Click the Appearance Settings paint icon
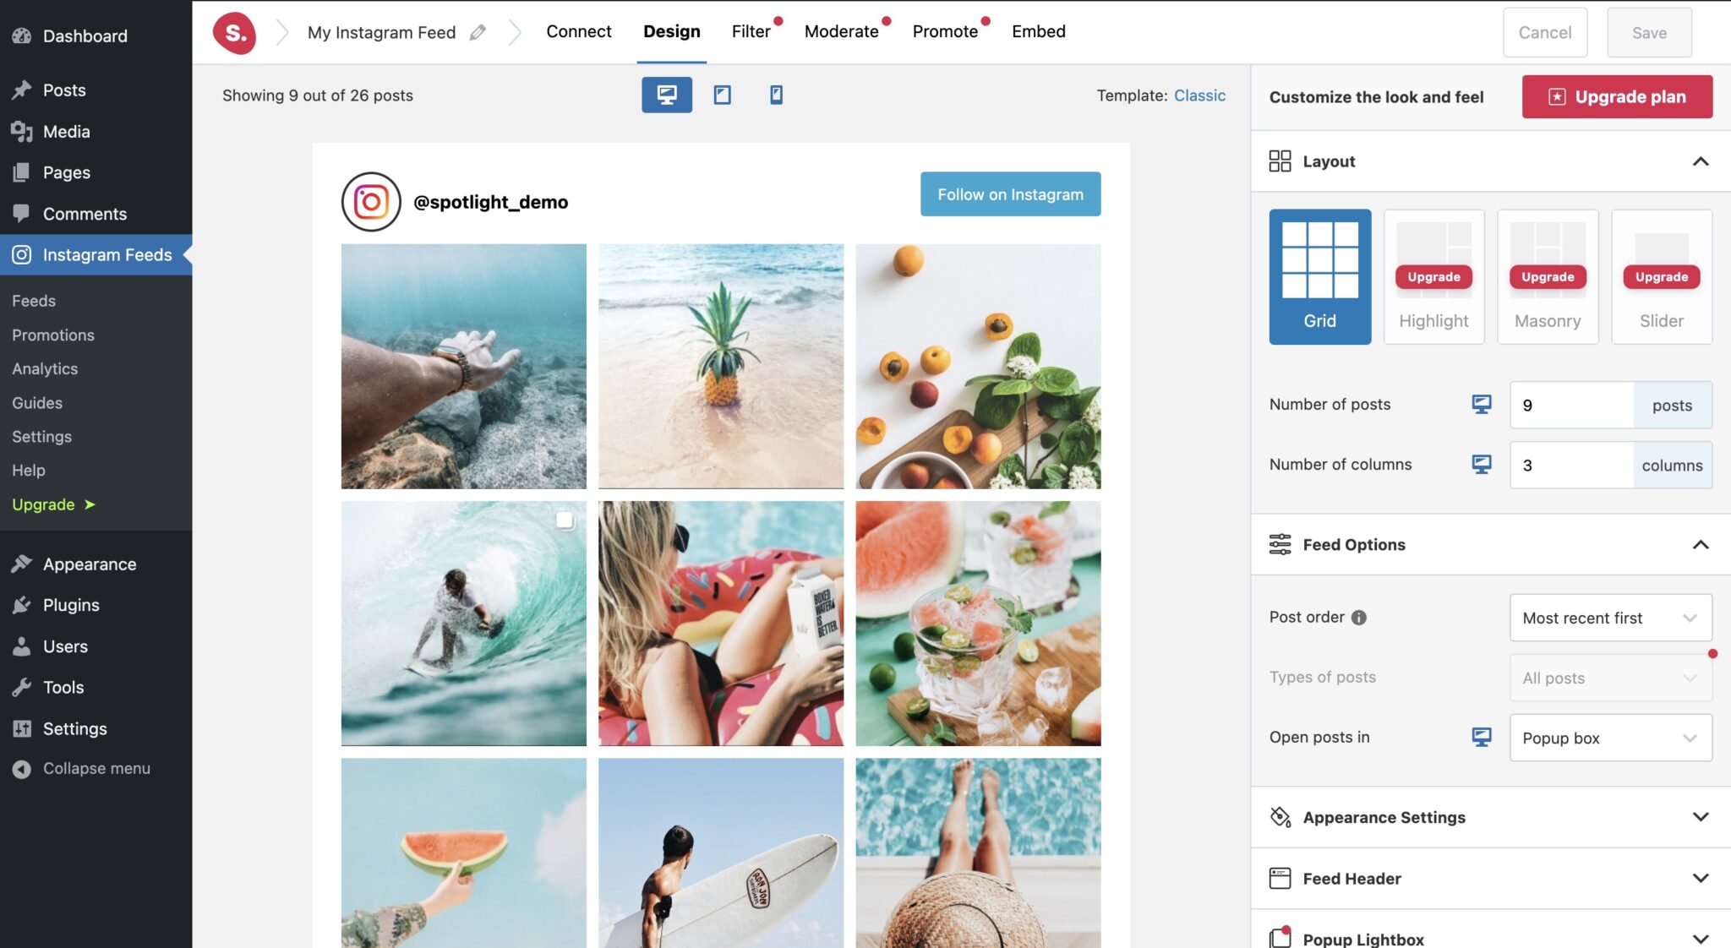This screenshot has height=948, width=1731. click(1280, 817)
